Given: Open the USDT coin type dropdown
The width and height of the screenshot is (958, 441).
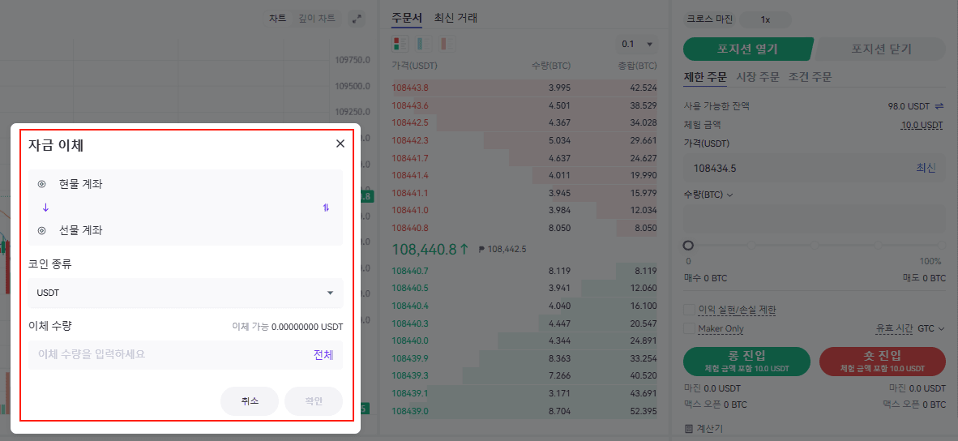Looking at the screenshot, I should click(x=186, y=293).
